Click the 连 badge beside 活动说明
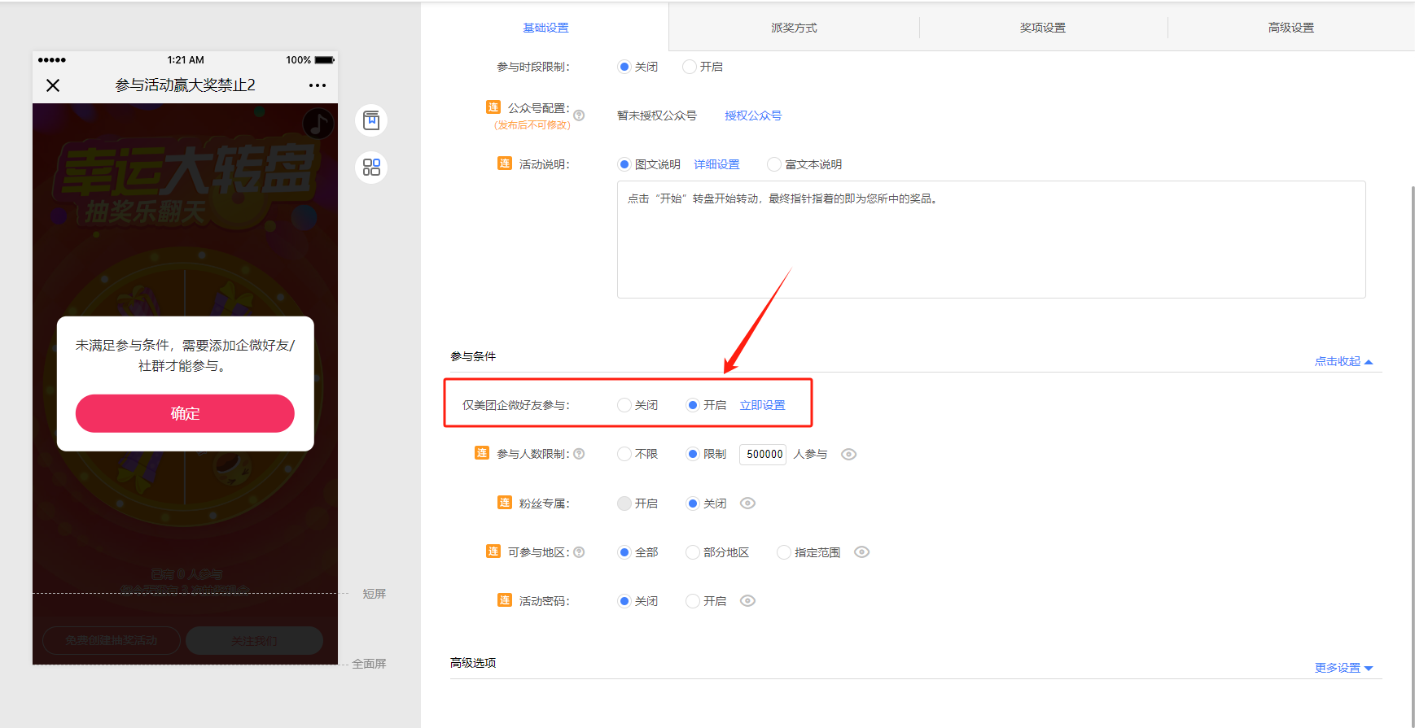This screenshot has width=1415, height=728. click(x=505, y=163)
